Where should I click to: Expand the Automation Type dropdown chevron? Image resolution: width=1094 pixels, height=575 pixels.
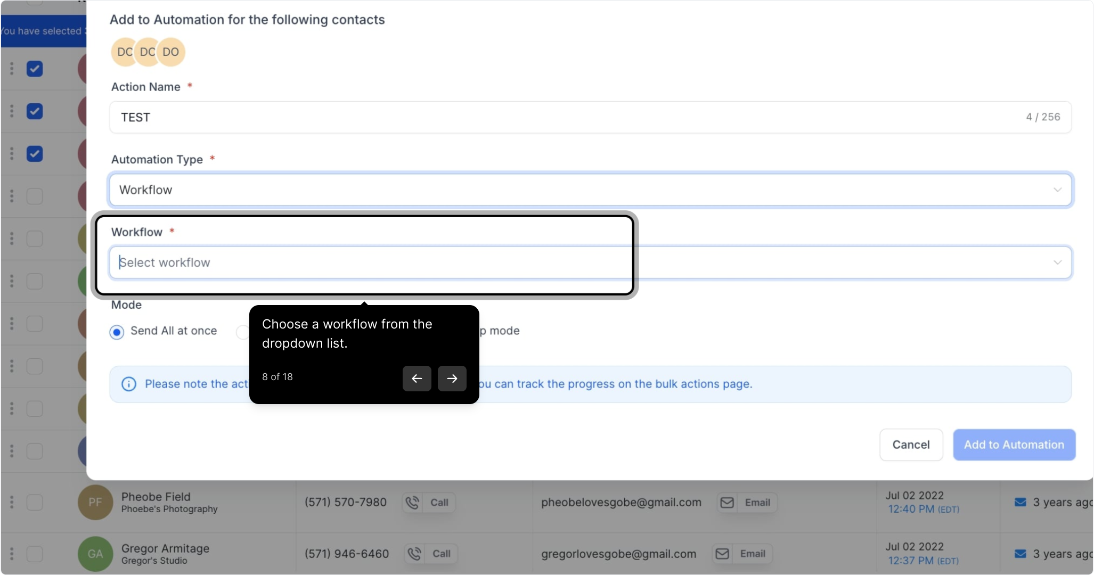(1057, 190)
